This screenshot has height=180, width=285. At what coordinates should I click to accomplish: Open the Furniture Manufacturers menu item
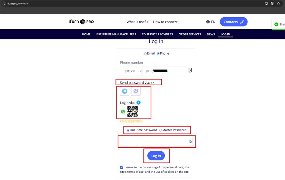pos(116,34)
